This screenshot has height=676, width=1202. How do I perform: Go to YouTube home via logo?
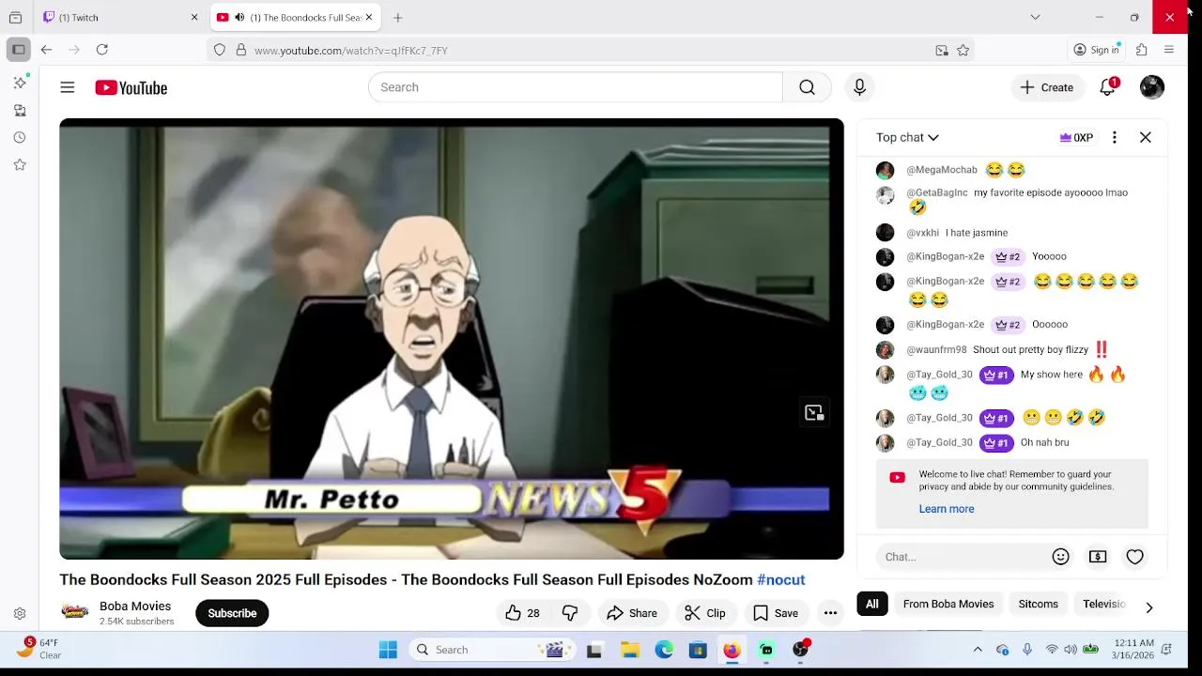pos(131,87)
